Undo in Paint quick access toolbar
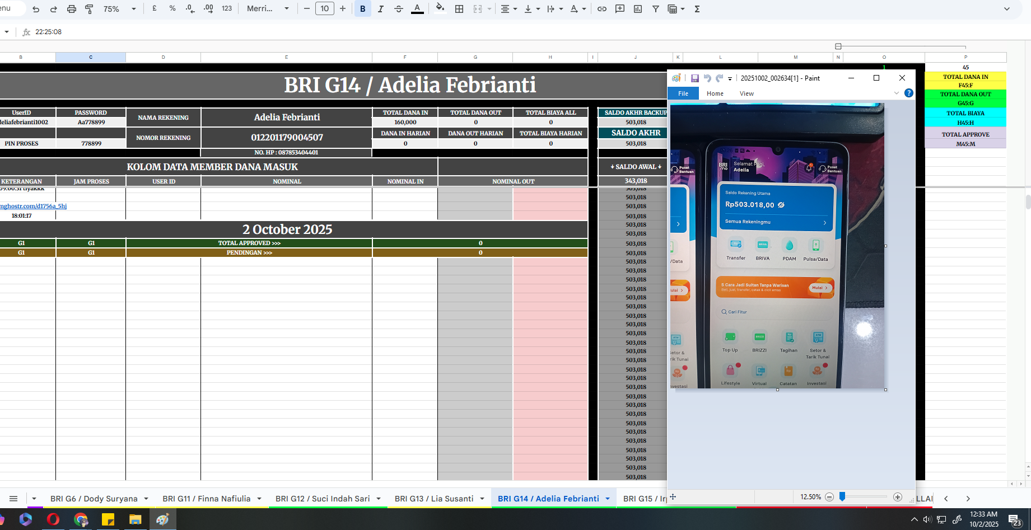Image resolution: width=1031 pixels, height=530 pixels. pos(707,78)
